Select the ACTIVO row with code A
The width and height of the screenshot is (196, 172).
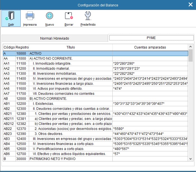[70, 53]
